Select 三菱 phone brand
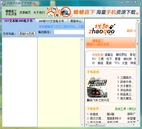 (x=101, y=59)
